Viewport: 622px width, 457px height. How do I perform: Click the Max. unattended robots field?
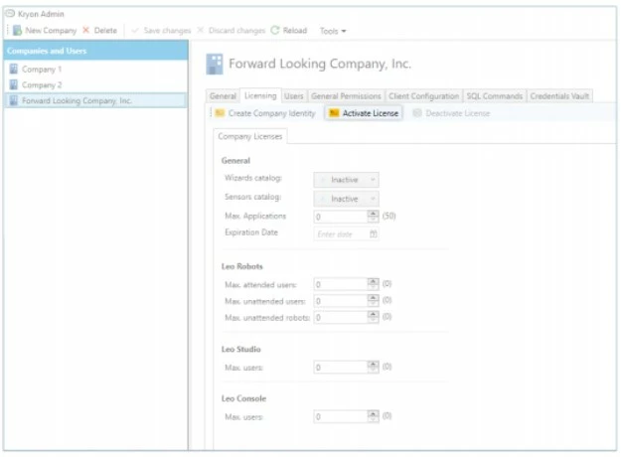[341, 318]
